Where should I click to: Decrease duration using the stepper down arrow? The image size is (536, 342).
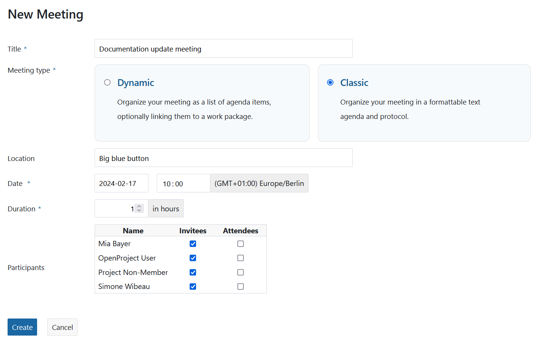click(139, 211)
